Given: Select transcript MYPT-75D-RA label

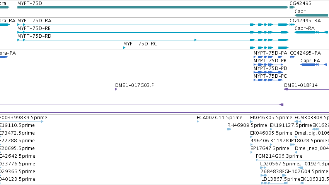Looking at the screenshot, I should click(34, 21).
